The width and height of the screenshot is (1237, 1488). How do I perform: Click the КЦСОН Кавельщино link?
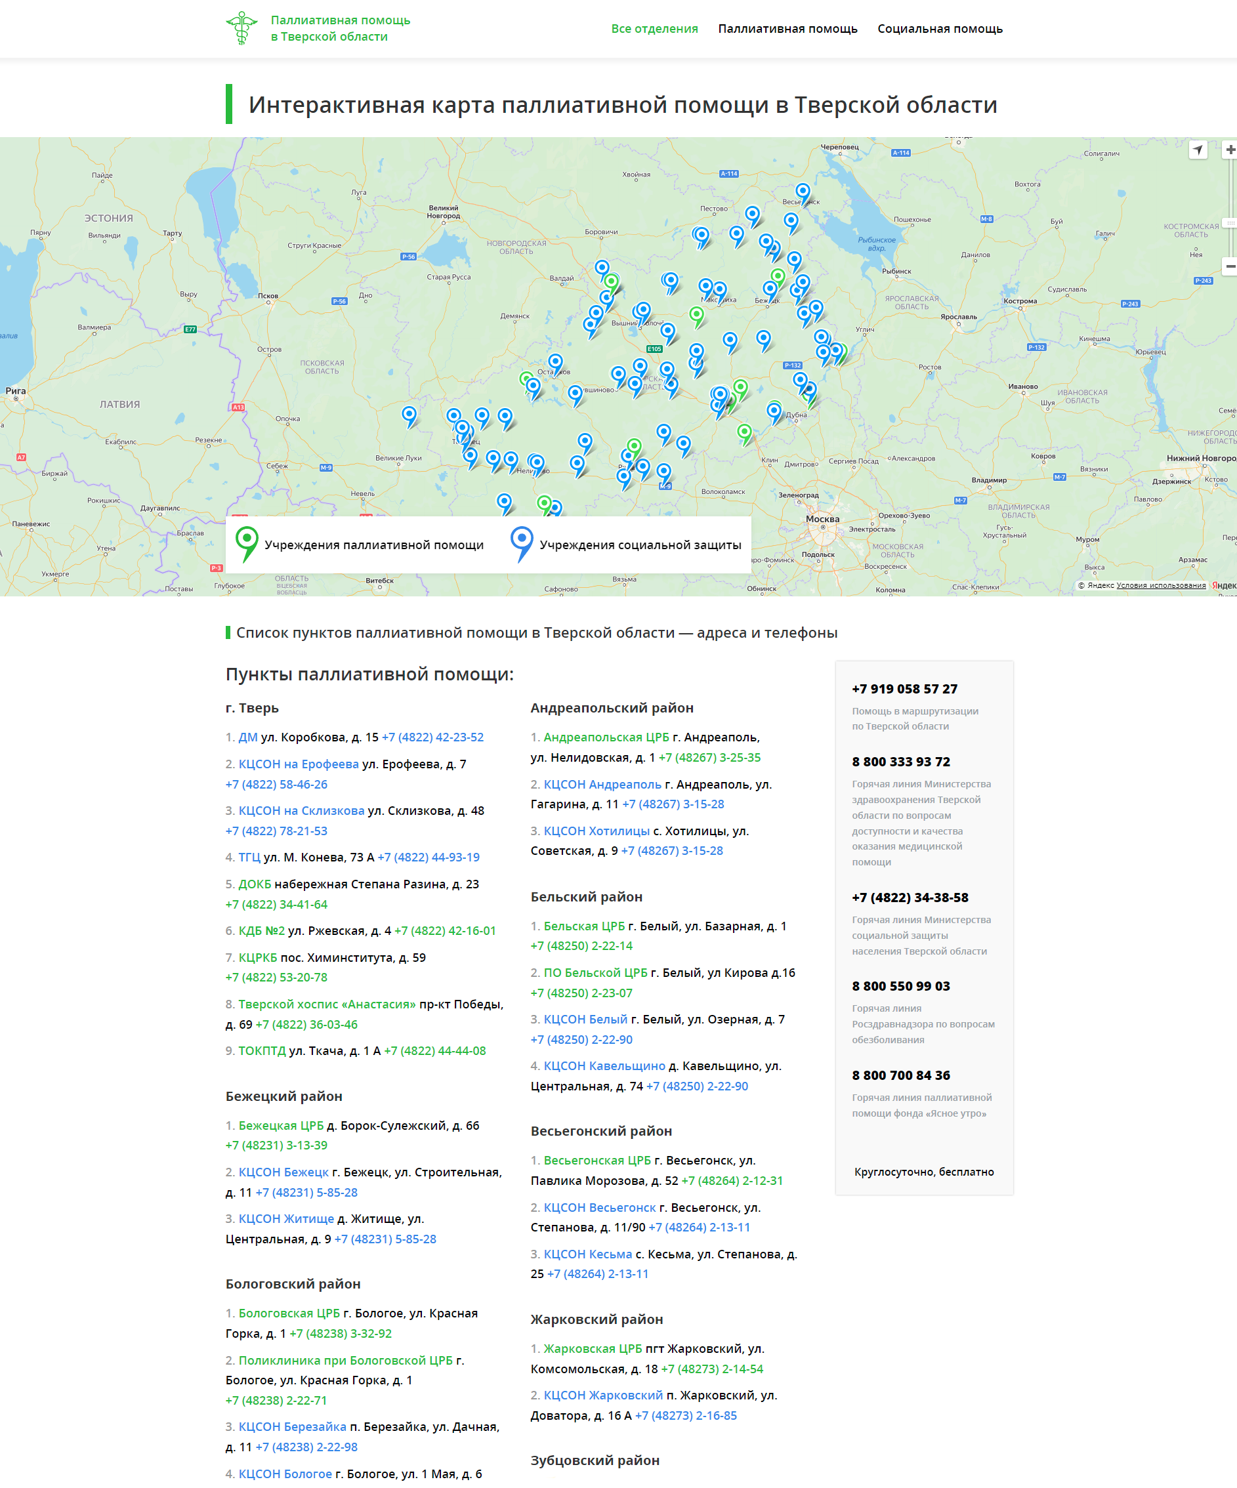(x=604, y=1065)
